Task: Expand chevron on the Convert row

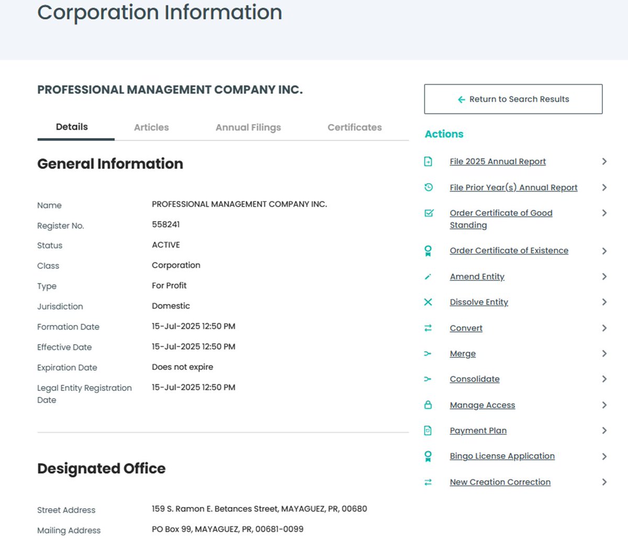Action: [x=604, y=328]
